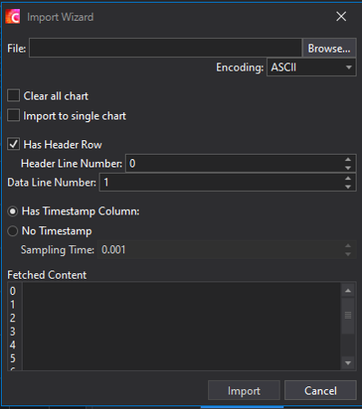Increment Data Line Number with up arrow
Viewport: 362px width, 409px height.
(x=348, y=178)
